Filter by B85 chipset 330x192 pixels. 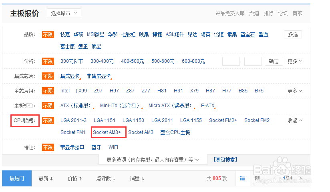[243, 91]
